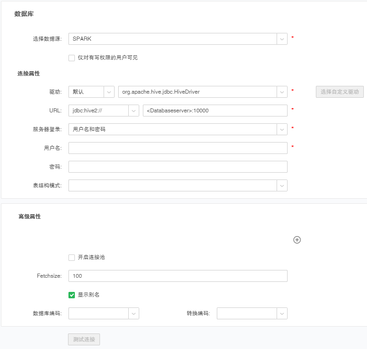The width and height of the screenshot is (367, 349).
Task: Enable 仅对有写权限的用户可见 checkbox
Action: [72, 58]
